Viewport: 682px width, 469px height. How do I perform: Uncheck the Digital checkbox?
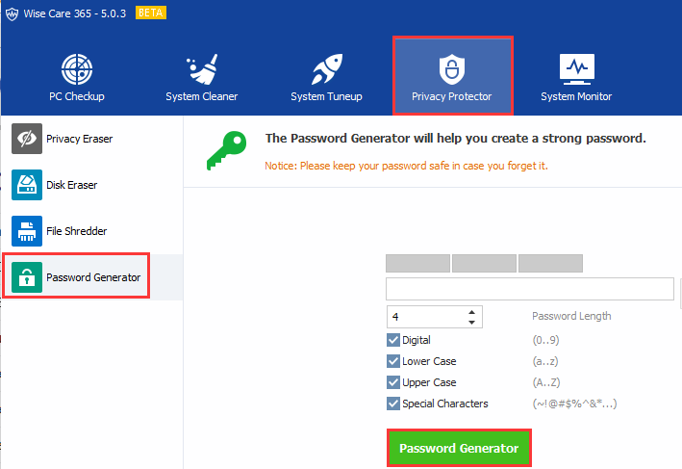tap(393, 340)
